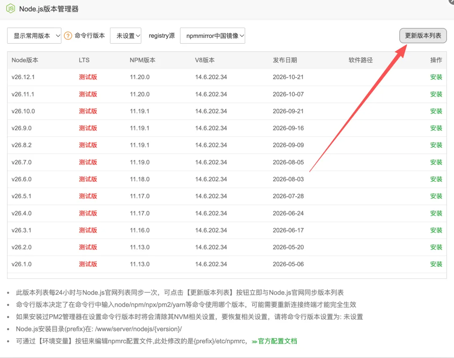Image resolution: width=454 pixels, height=358 pixels.
Task: Open the npmmirror中国镜像 registry dropdown
Action: [x=213, y=36]
